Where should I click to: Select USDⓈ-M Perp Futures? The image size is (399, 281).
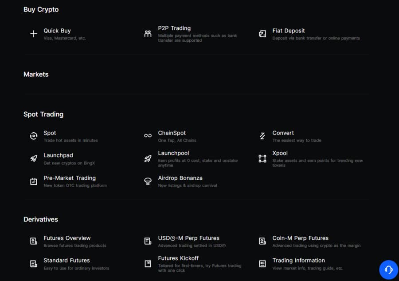tap(188, 238)
